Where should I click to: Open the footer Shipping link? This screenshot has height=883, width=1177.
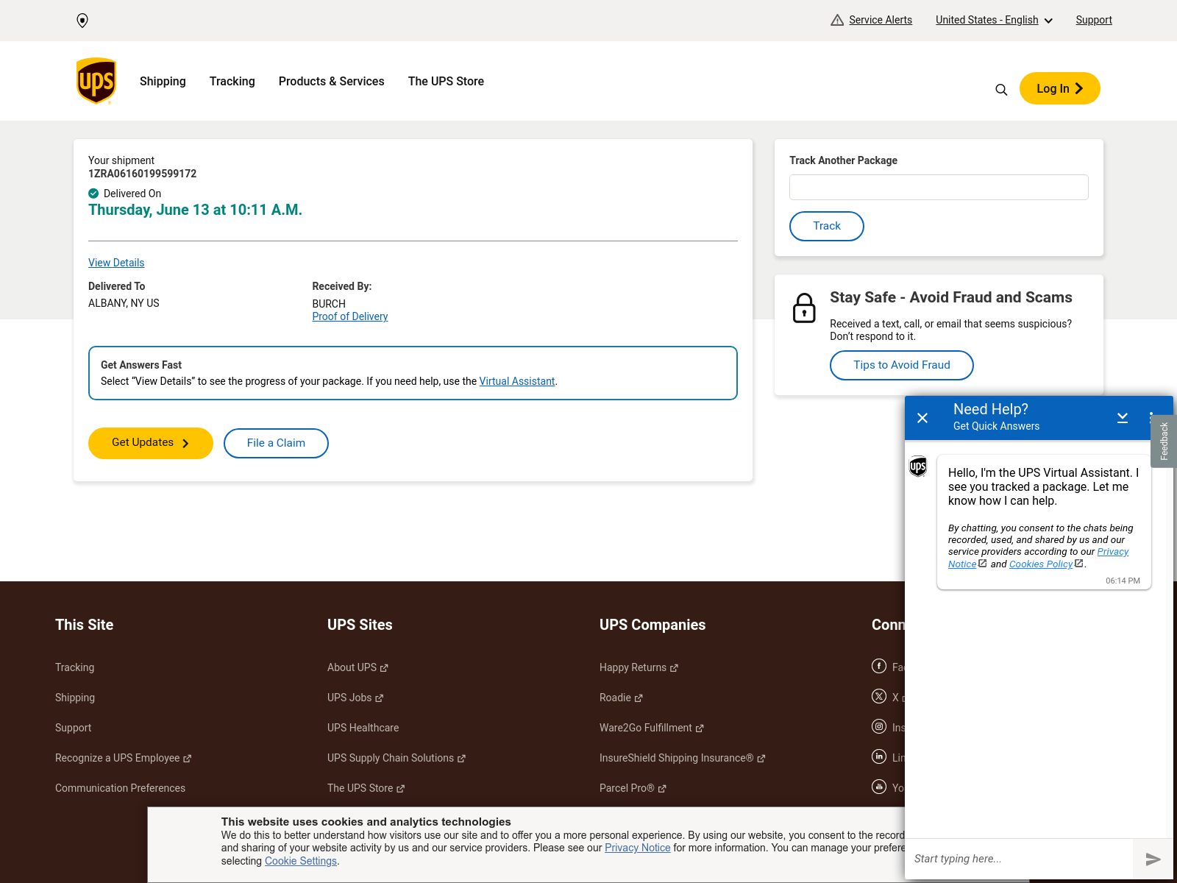(x=75, y=698)
